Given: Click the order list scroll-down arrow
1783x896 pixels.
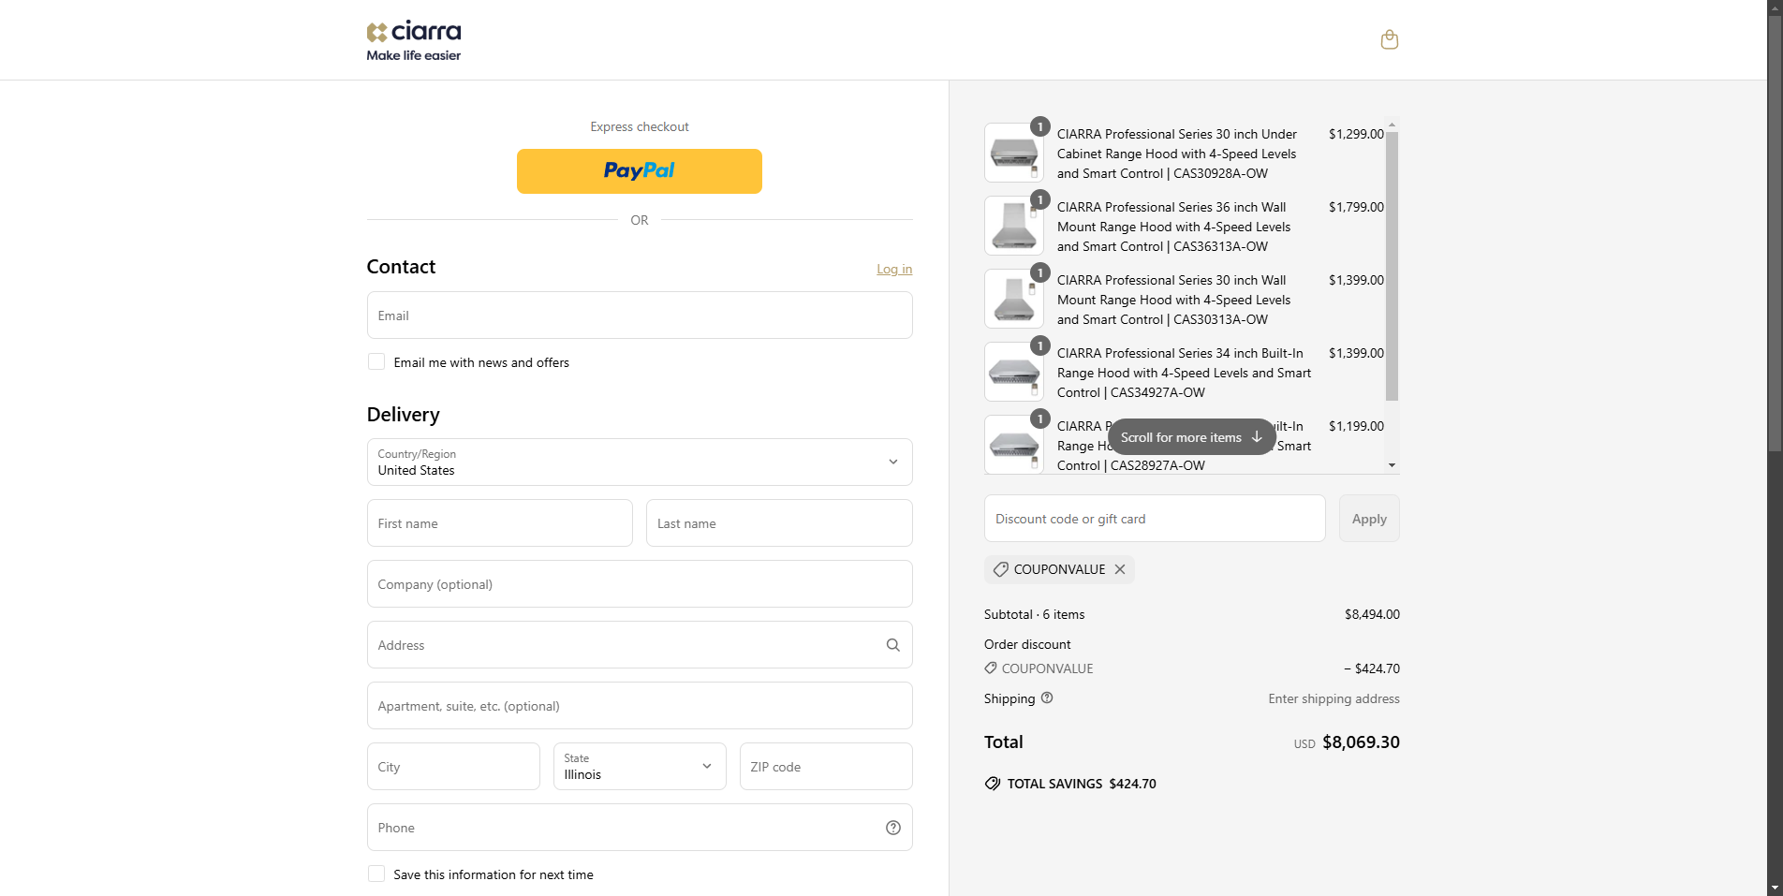Looking at the screenshot, I should point(1392,465).
